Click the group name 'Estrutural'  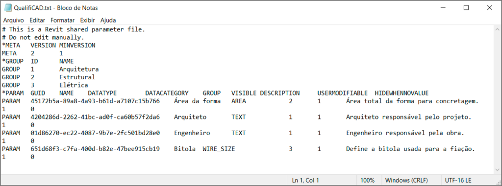pyautogui.click(x=77, y=77)
